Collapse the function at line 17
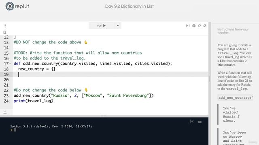Viewport: 259px width, 145px height. (10, 64)
